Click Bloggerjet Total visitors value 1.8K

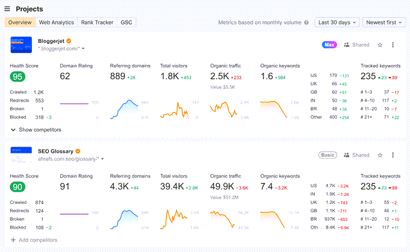169,76
